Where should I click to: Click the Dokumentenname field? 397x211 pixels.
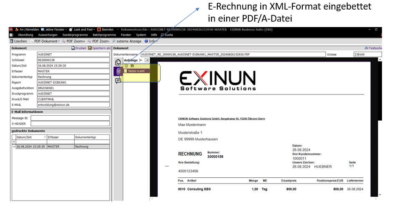(233, 55)
